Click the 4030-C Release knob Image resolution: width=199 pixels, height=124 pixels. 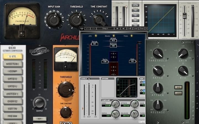pyautogui.click(x=158, y=105)
